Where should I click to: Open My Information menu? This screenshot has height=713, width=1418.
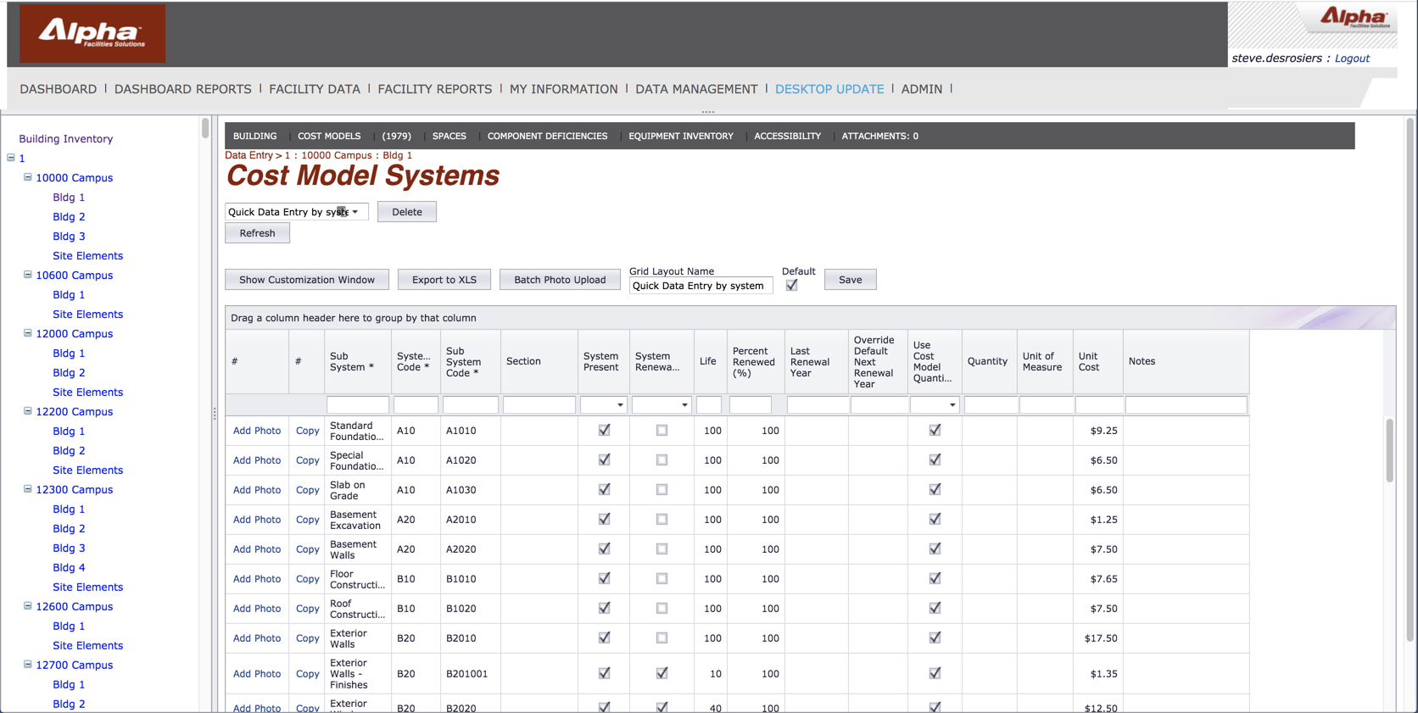pyautogui.click(x=564, y=89)
